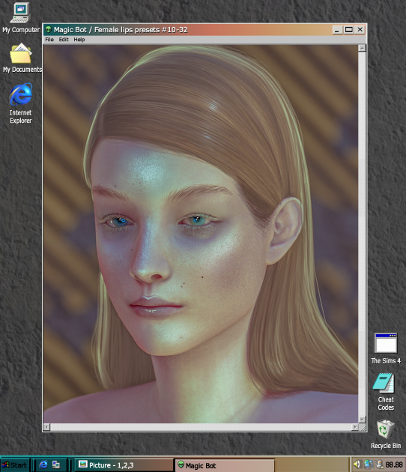This screenshot has width=406, height=472.
Task: Click the Start button
Action: [x=15, y=465]
